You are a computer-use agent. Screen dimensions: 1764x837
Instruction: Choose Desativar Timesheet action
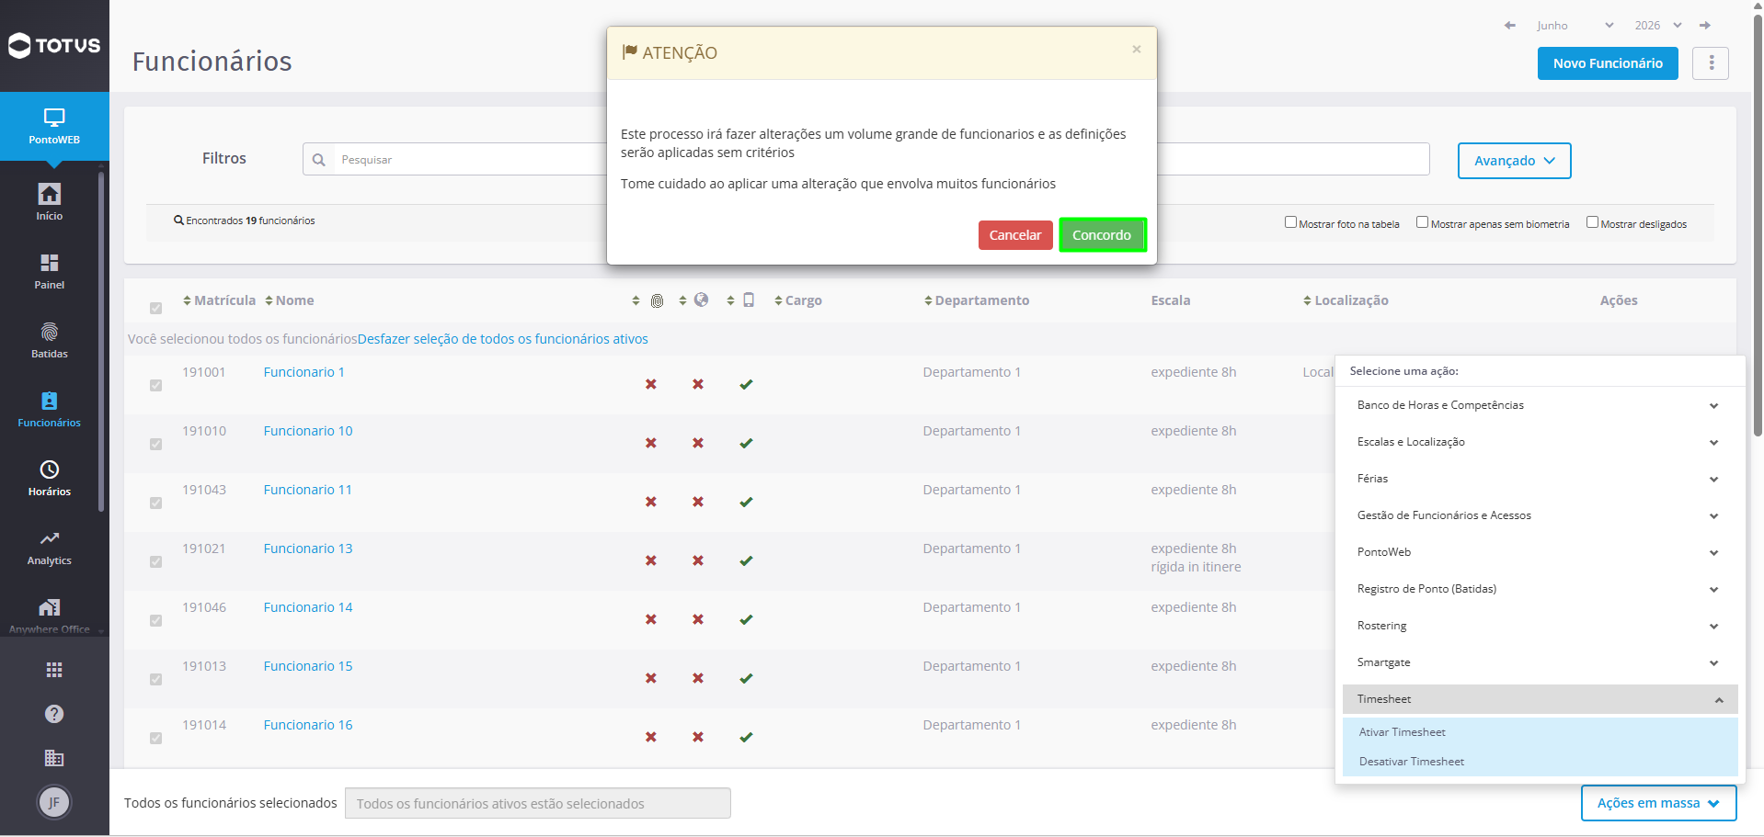point(1540,762)
